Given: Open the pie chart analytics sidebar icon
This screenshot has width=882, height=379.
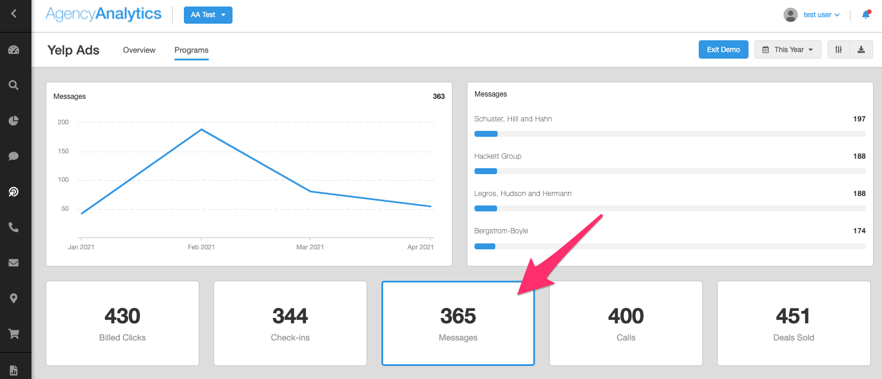Looking at the screenshot, I should pos(14,121).
